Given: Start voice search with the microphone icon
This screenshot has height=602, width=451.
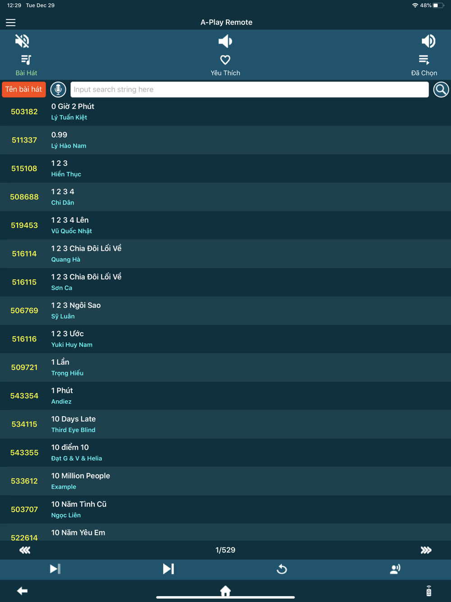Looking at the screenshot, I should (58, 89).
